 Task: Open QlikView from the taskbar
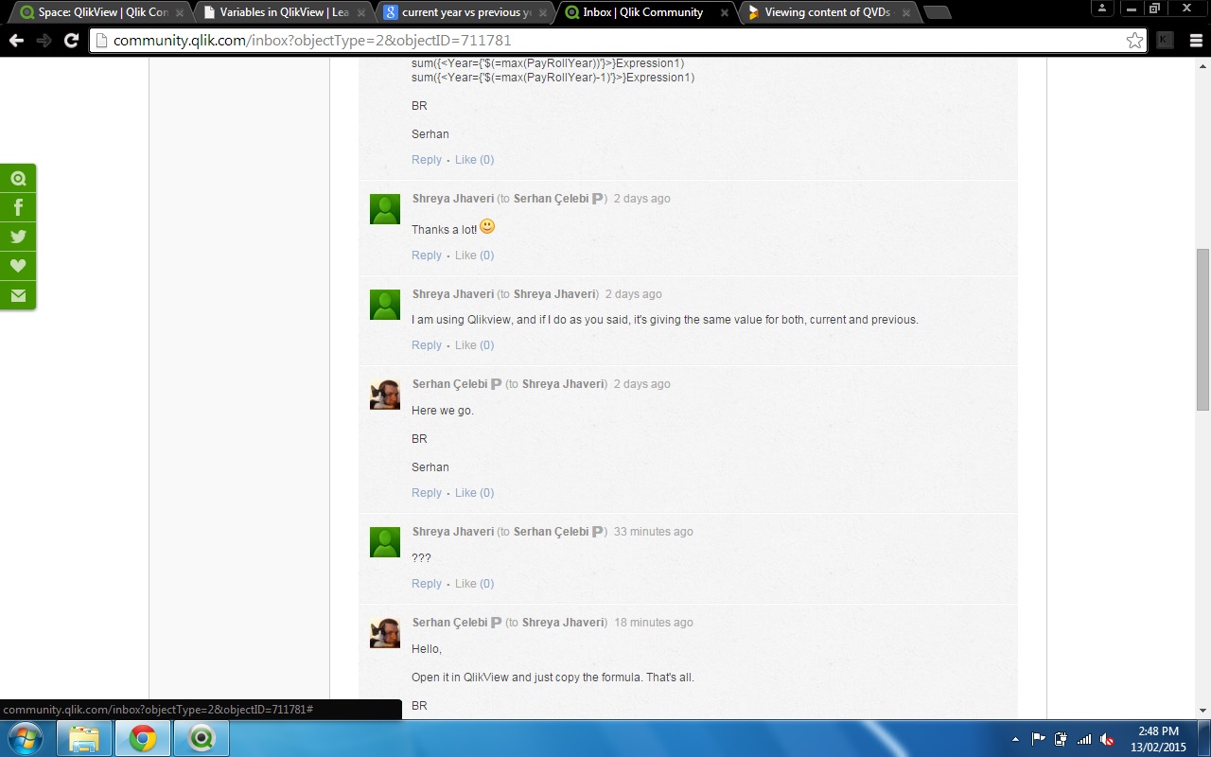coord(201,738)
